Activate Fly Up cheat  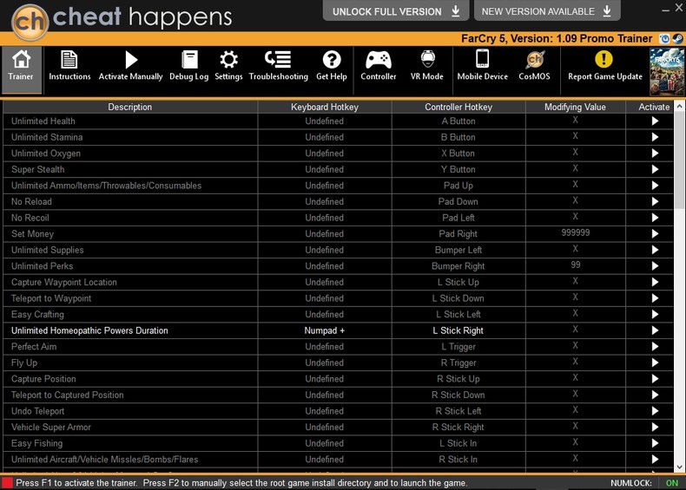[655, 363]
